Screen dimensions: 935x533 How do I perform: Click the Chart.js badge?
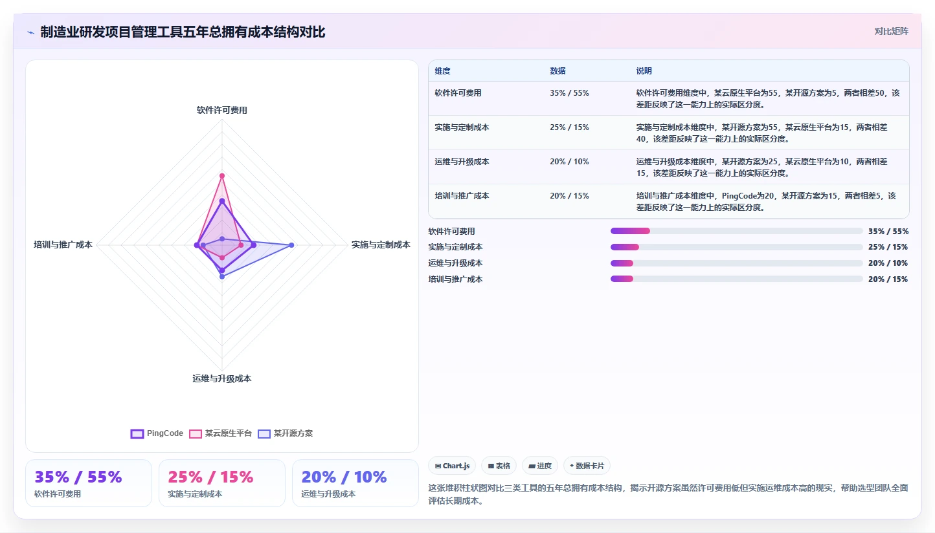coord(452,466)
